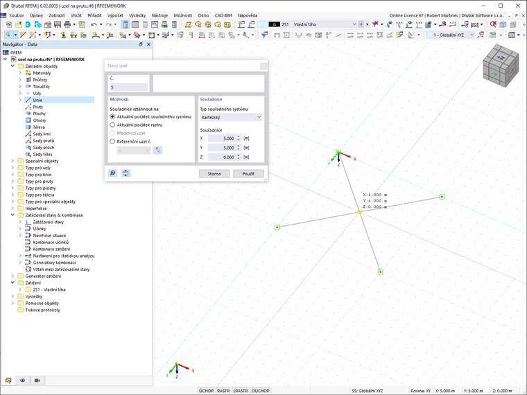Close the Nový uzel dialog
This screenshot has height=395, width=527.
[x=263, y=66]
